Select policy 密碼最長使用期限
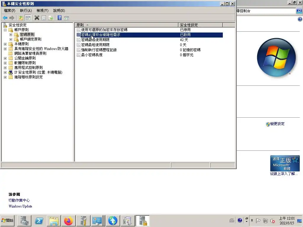303x227 pixels. coord(95,40)
